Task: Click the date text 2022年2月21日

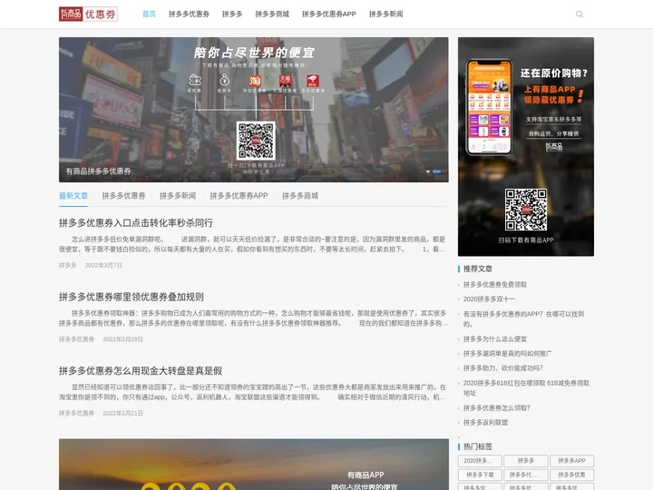Action: (122, 414)
